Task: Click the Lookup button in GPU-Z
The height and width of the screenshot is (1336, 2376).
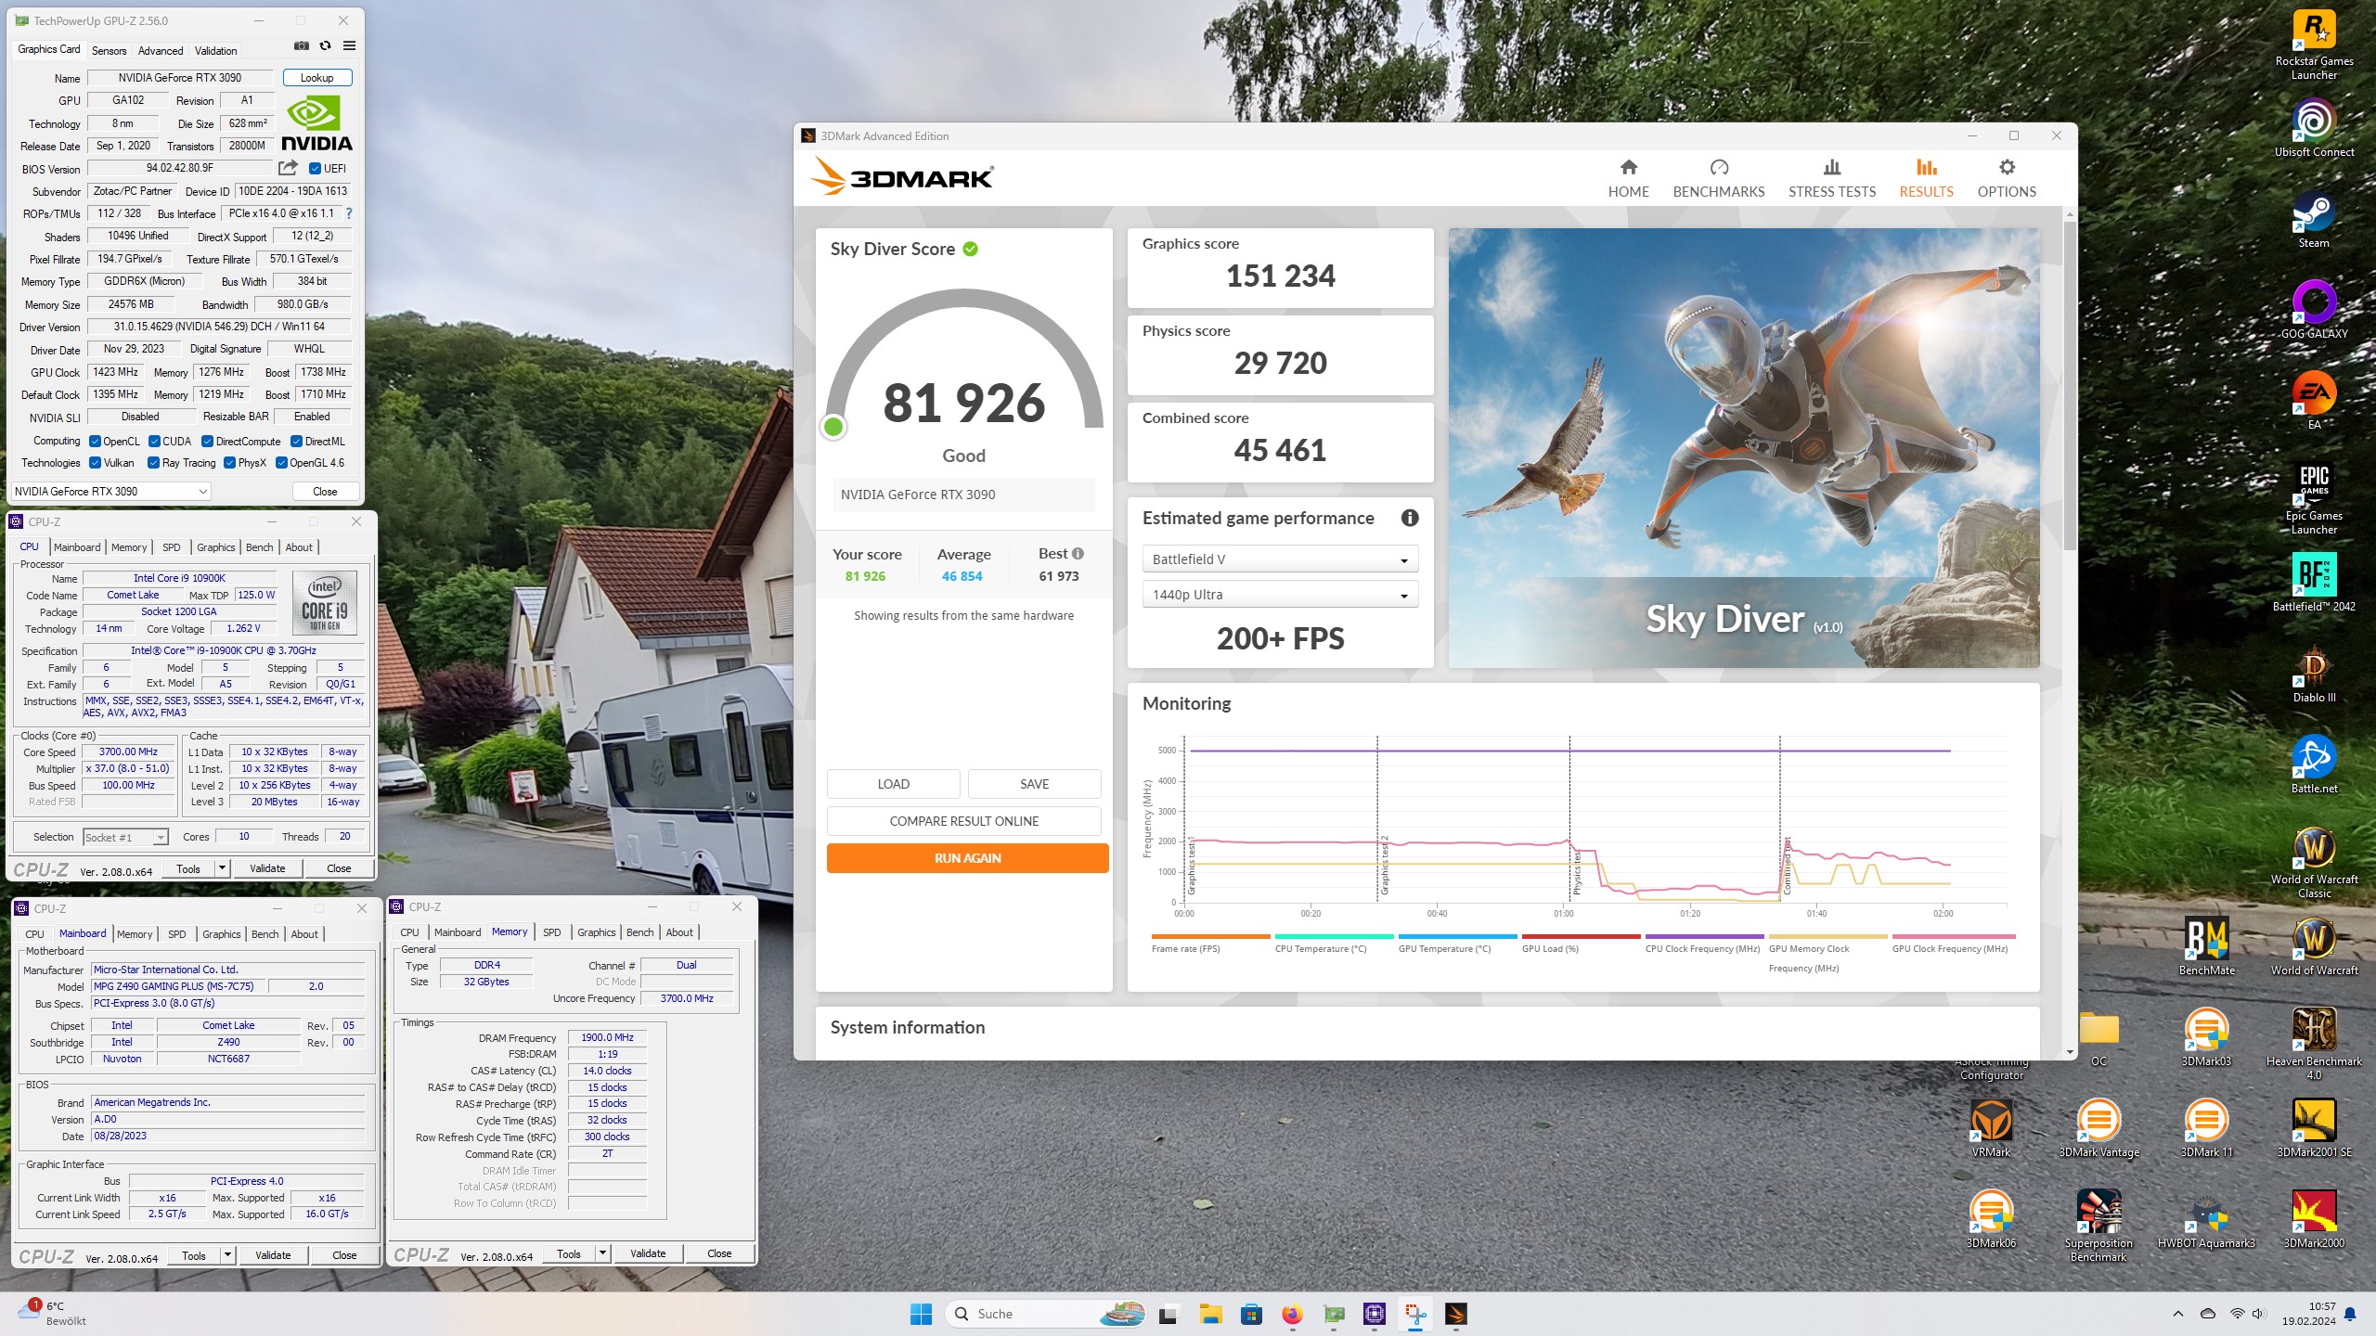Action: 316,78
